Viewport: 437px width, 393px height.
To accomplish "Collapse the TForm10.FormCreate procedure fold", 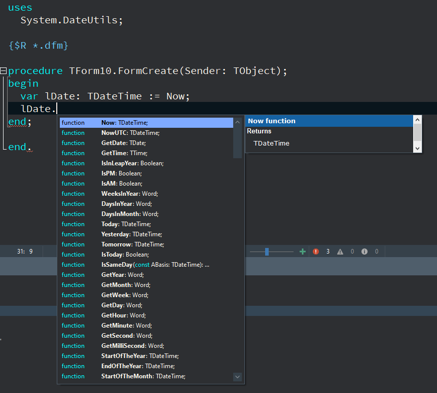I will point(4,71).
